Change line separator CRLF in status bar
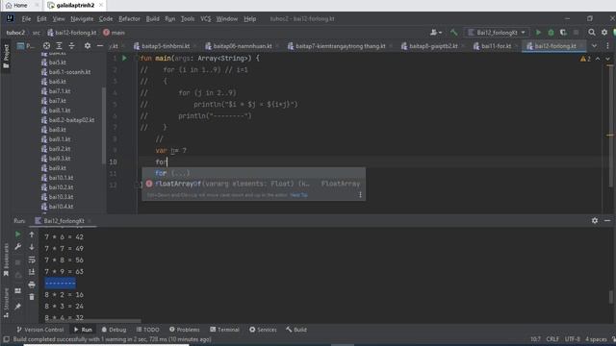 click(x=552, y=339)
